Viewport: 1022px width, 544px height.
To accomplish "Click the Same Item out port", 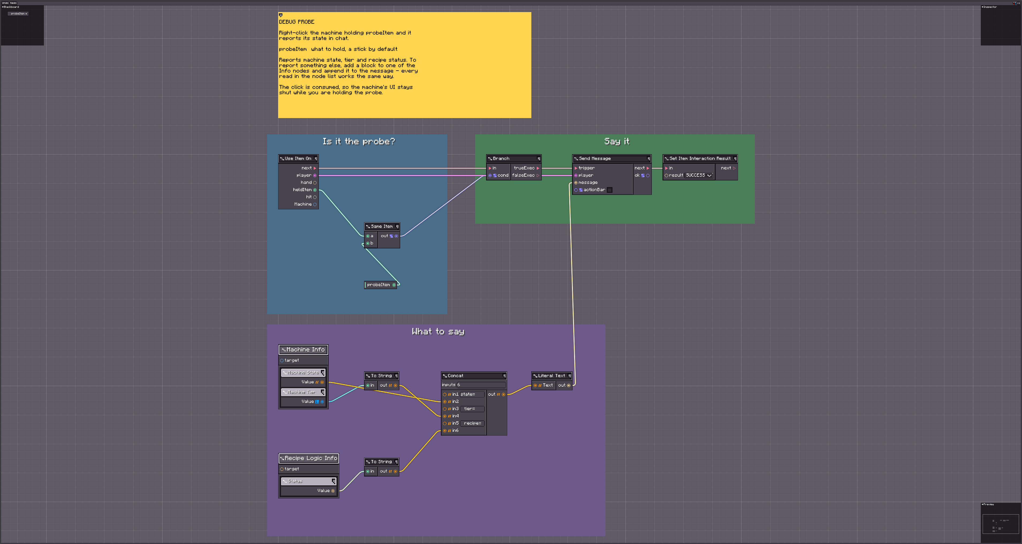I will pyautogui.click(x=396, y=236).
